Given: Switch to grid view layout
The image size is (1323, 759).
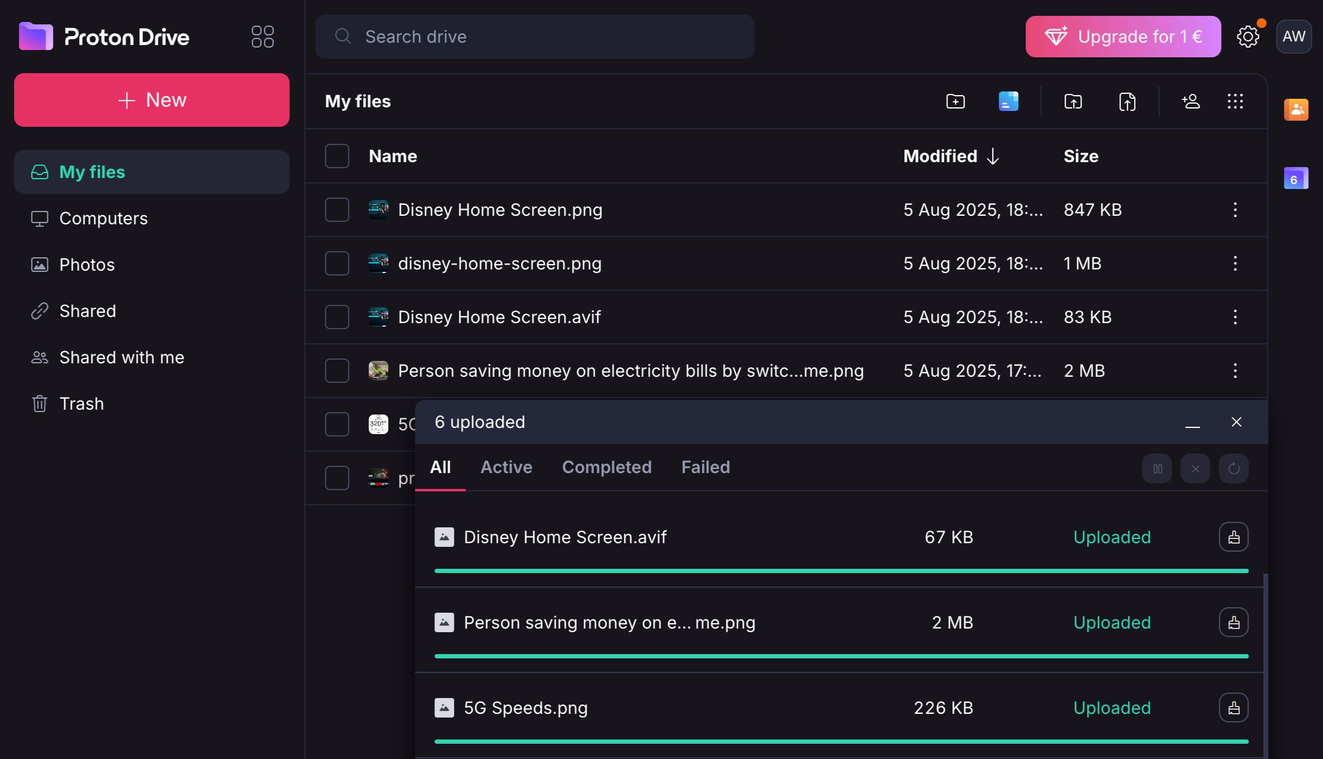Looking at the screenshot, I should pos(1235,101).
